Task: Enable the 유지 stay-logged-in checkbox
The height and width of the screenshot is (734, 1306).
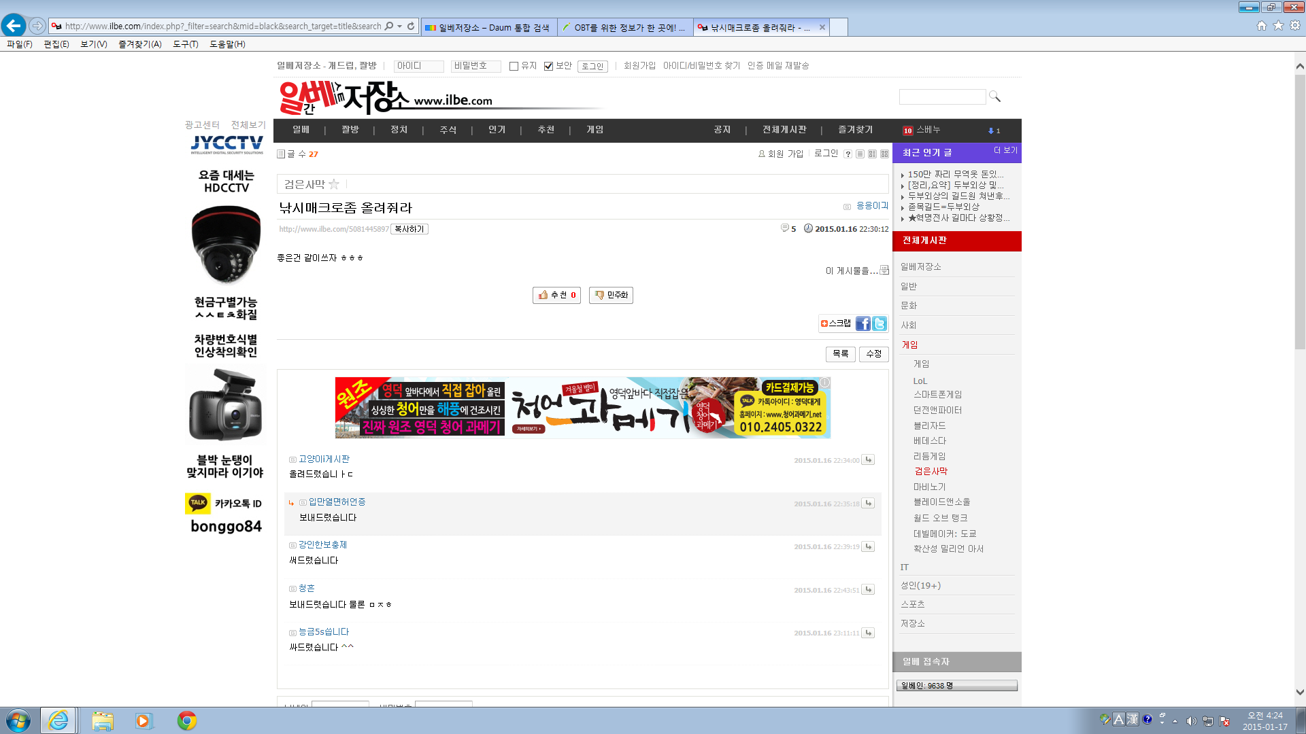Action: [x=514, y=66]
